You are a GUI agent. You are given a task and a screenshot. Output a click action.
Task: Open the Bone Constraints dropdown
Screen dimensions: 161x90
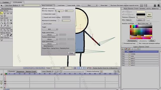coord(48,5)
